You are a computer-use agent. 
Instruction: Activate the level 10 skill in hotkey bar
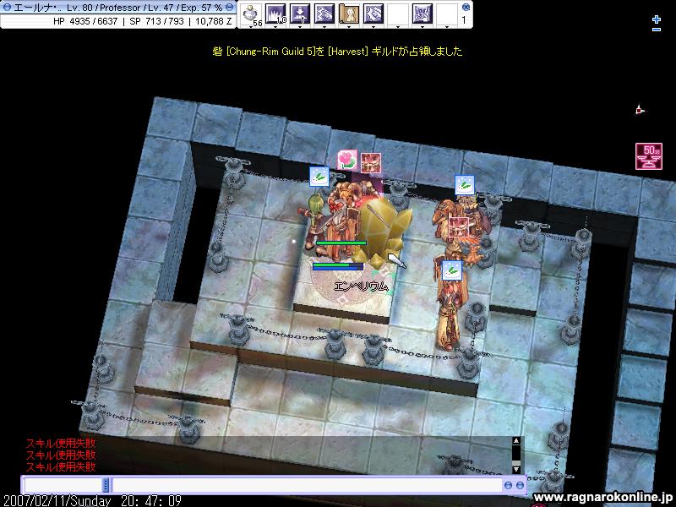pos(275,14)
